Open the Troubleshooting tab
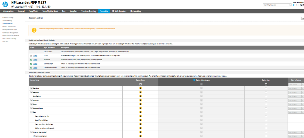The height and width of the screenshot is (138, 304). (x=88, y=11)
